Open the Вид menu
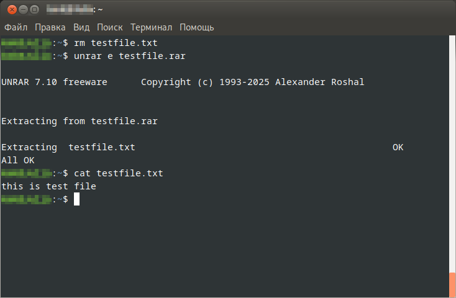This screenshot has width=456, height=298. point(81,27)
